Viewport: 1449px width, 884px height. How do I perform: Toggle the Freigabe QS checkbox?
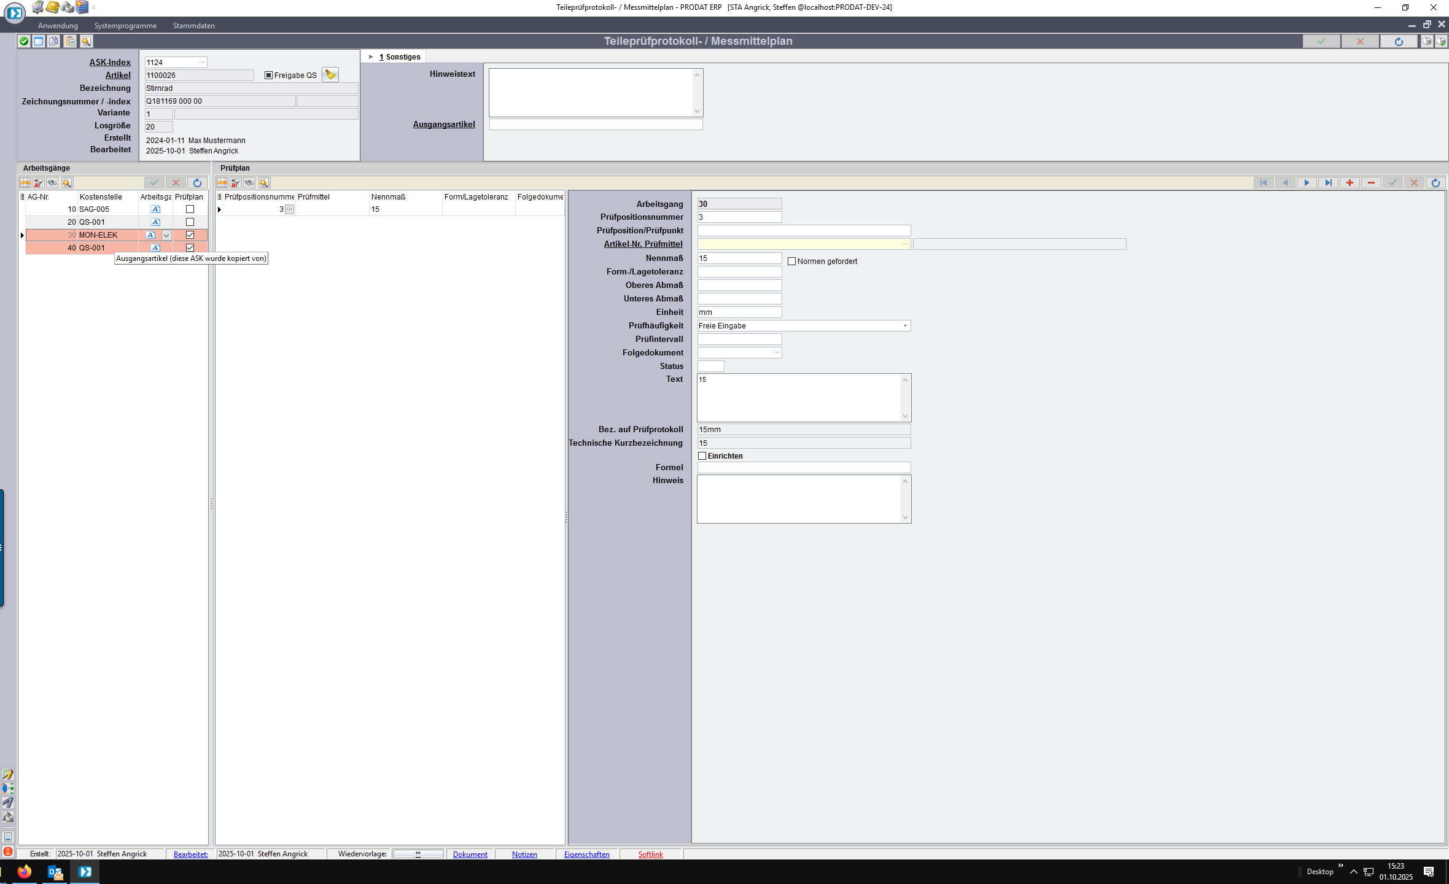point(268,76)
